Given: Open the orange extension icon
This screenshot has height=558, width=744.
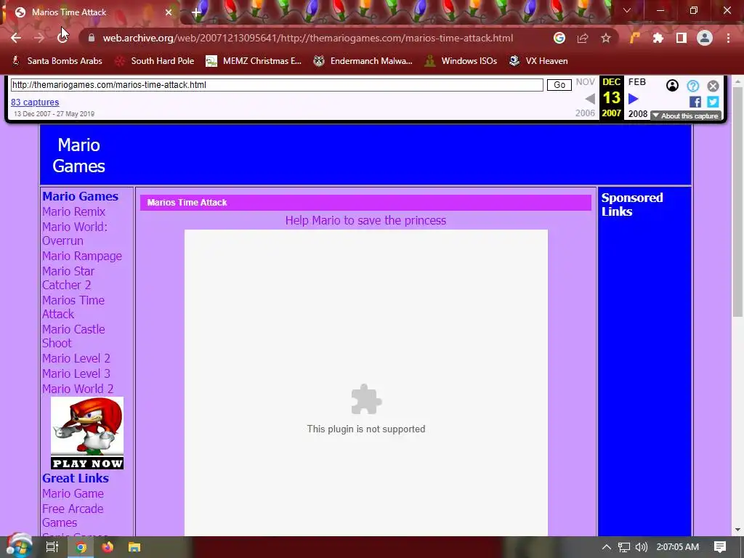Looking at the screenshot, I should 634,38.
